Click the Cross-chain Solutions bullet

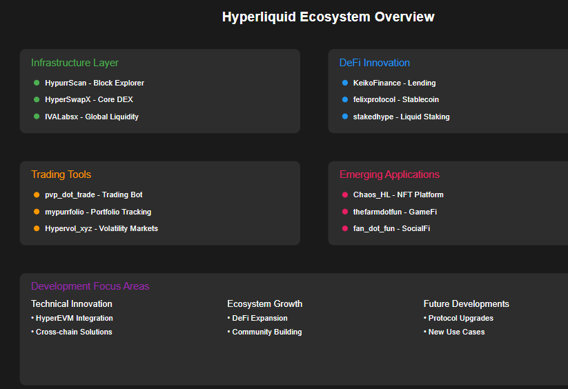[72, 332]
